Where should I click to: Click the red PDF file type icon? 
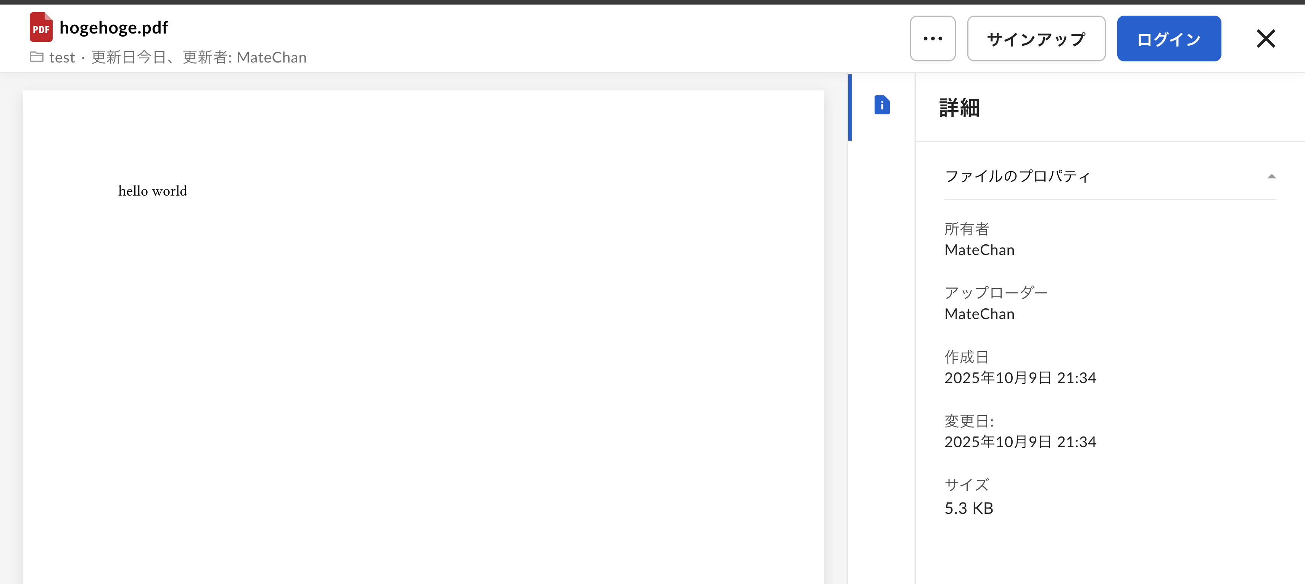coord(41,27)
